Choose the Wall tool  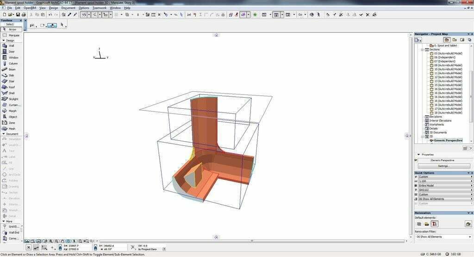point(11,46)
